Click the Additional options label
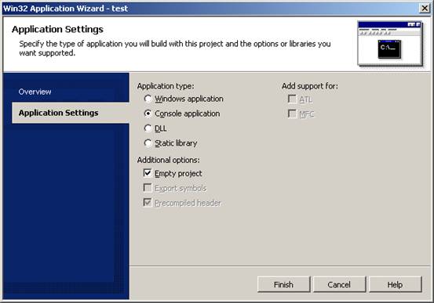The height and width of the screenshot is (303, 434). [x=168, y=160]
